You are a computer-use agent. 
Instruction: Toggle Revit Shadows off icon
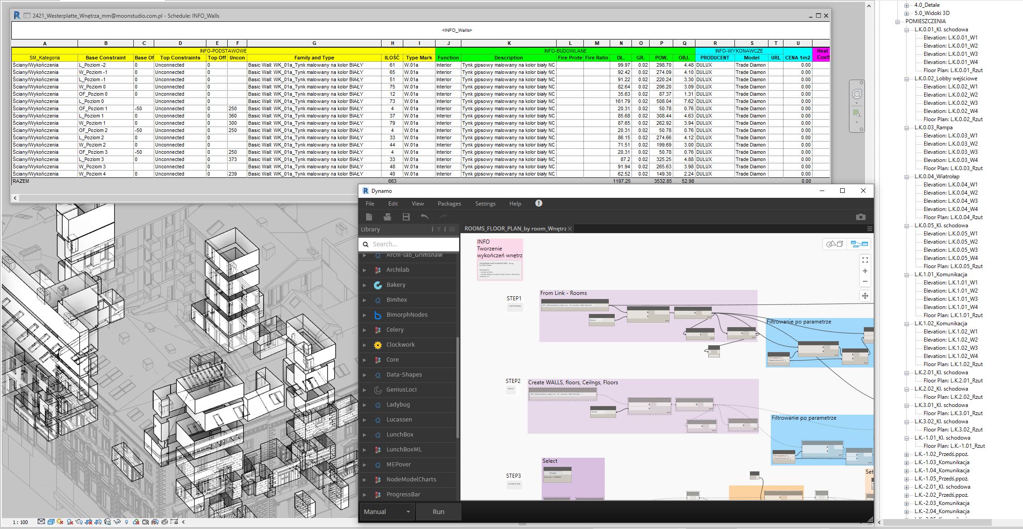click(x=70, y=522)
